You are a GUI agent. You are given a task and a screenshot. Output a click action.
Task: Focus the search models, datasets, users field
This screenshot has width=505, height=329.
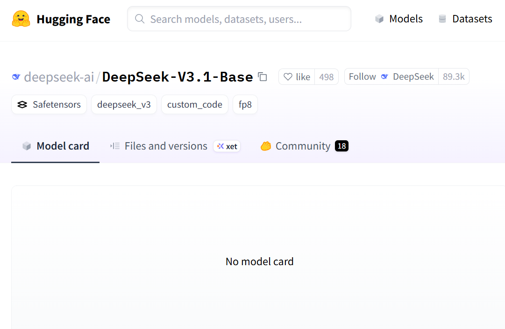(x=239, y=19)
